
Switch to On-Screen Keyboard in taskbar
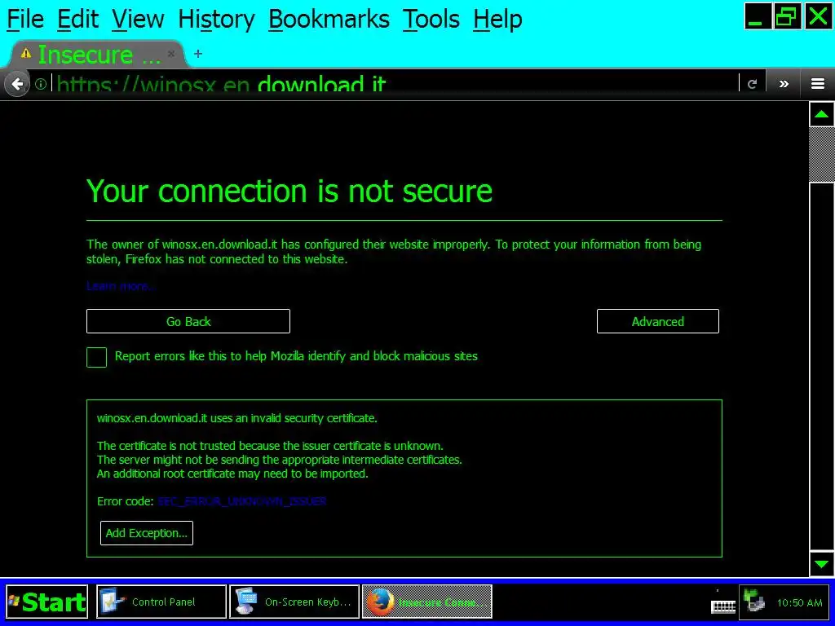click(294, 602)
